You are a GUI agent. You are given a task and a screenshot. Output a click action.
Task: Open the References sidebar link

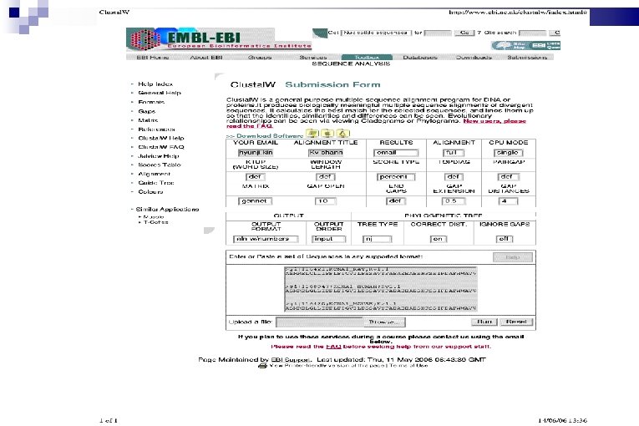point(156,129)
